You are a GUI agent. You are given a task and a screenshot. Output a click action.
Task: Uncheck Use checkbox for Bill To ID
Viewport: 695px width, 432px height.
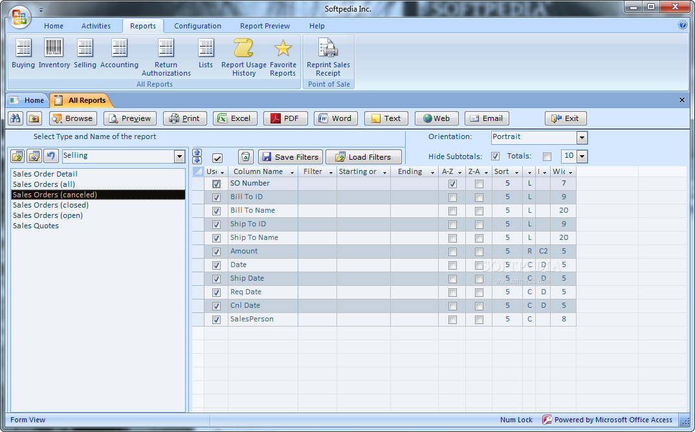pyautogui.click(x=216, y=198)
